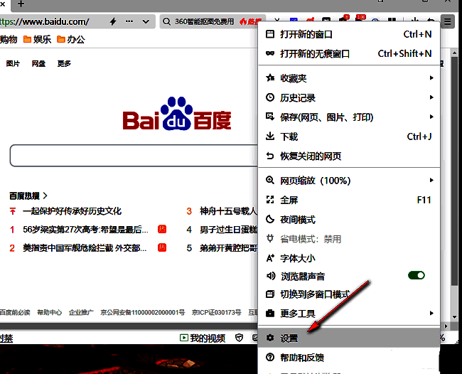Open the 办公 bookmarks folder
462x374 pixels.
(71, 39)
